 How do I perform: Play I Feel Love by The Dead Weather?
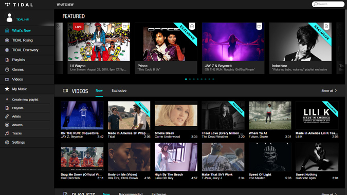click(x=223, y=115)
